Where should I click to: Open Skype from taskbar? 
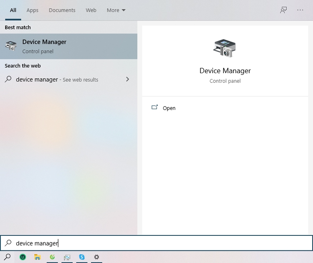coord(82,257)
